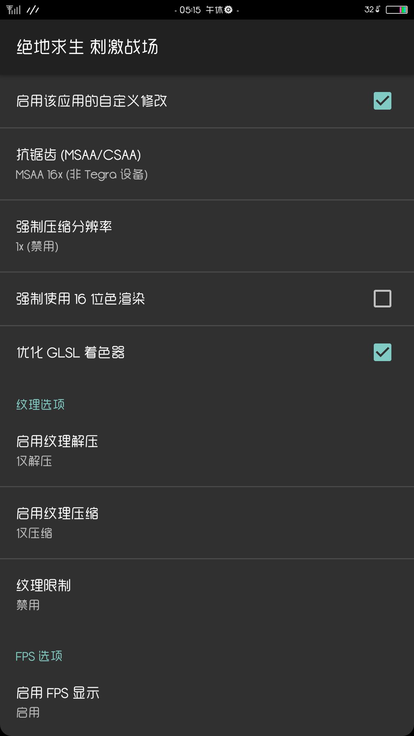Change the 启用纹理压缩 setting
Viewport: 414px width, 736px height.
coord(207,523)
